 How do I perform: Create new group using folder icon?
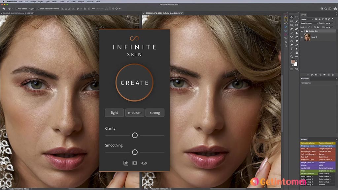pyautogui.click(x=324, y=75)
